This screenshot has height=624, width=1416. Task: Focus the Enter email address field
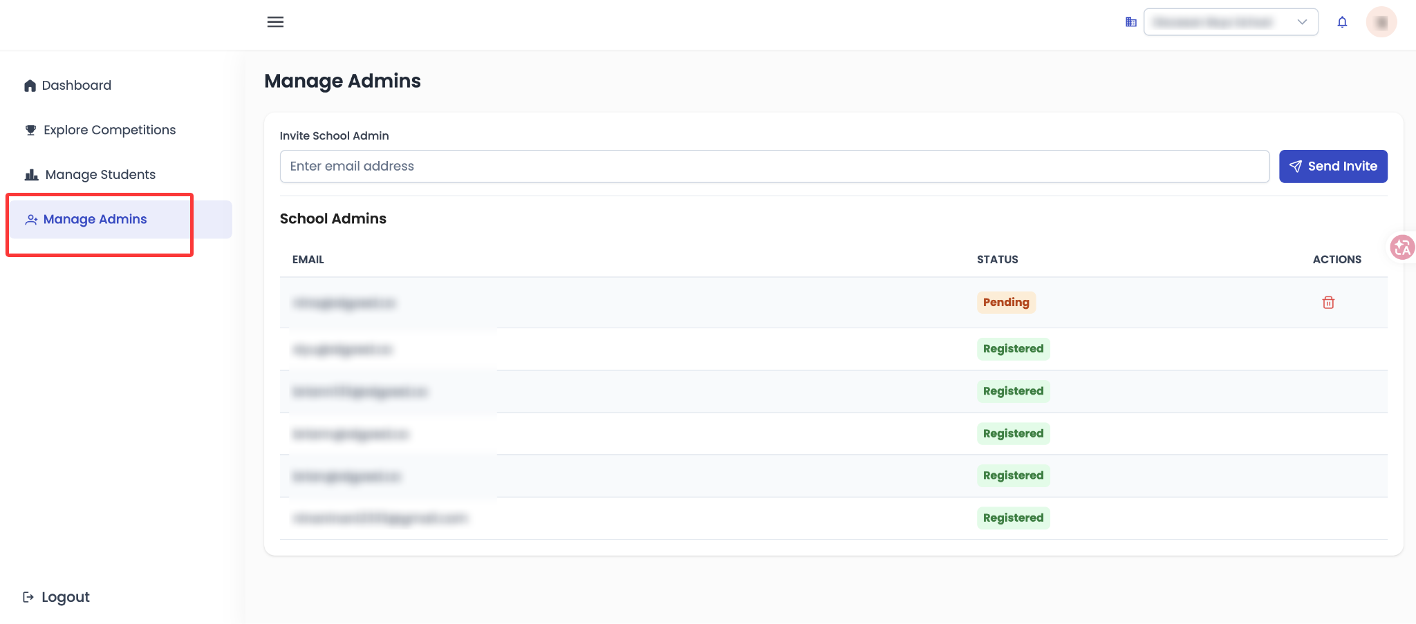774,167
